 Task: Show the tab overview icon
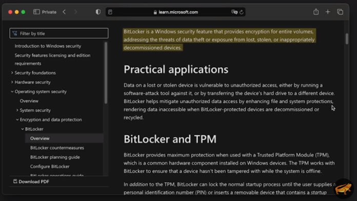coord(340,12)
